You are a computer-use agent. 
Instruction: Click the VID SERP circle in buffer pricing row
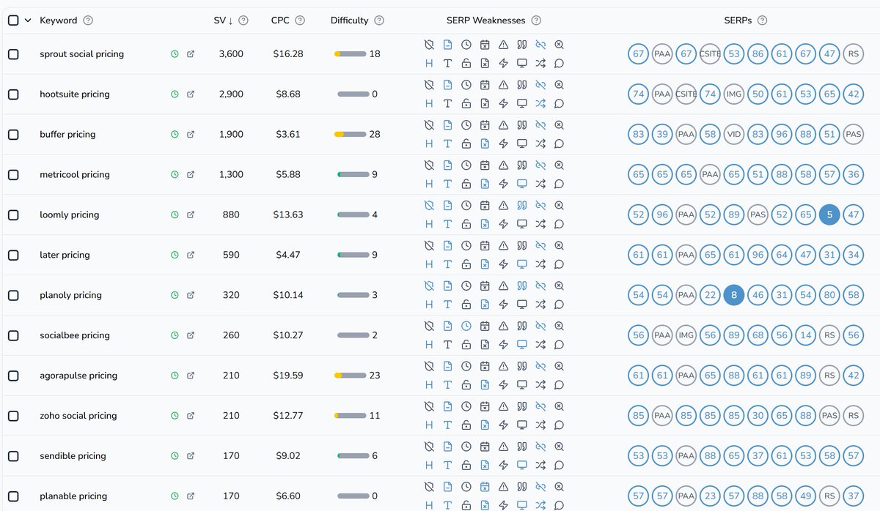tap(734, 135)
